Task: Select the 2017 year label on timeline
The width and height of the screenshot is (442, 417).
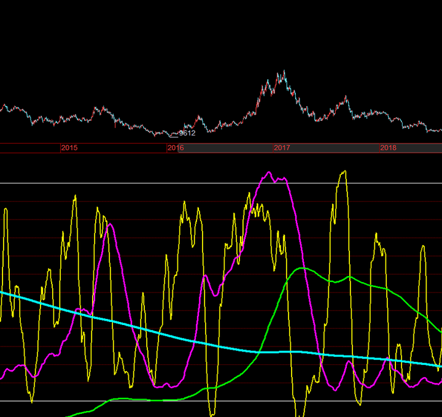Action: coord(282,148)
